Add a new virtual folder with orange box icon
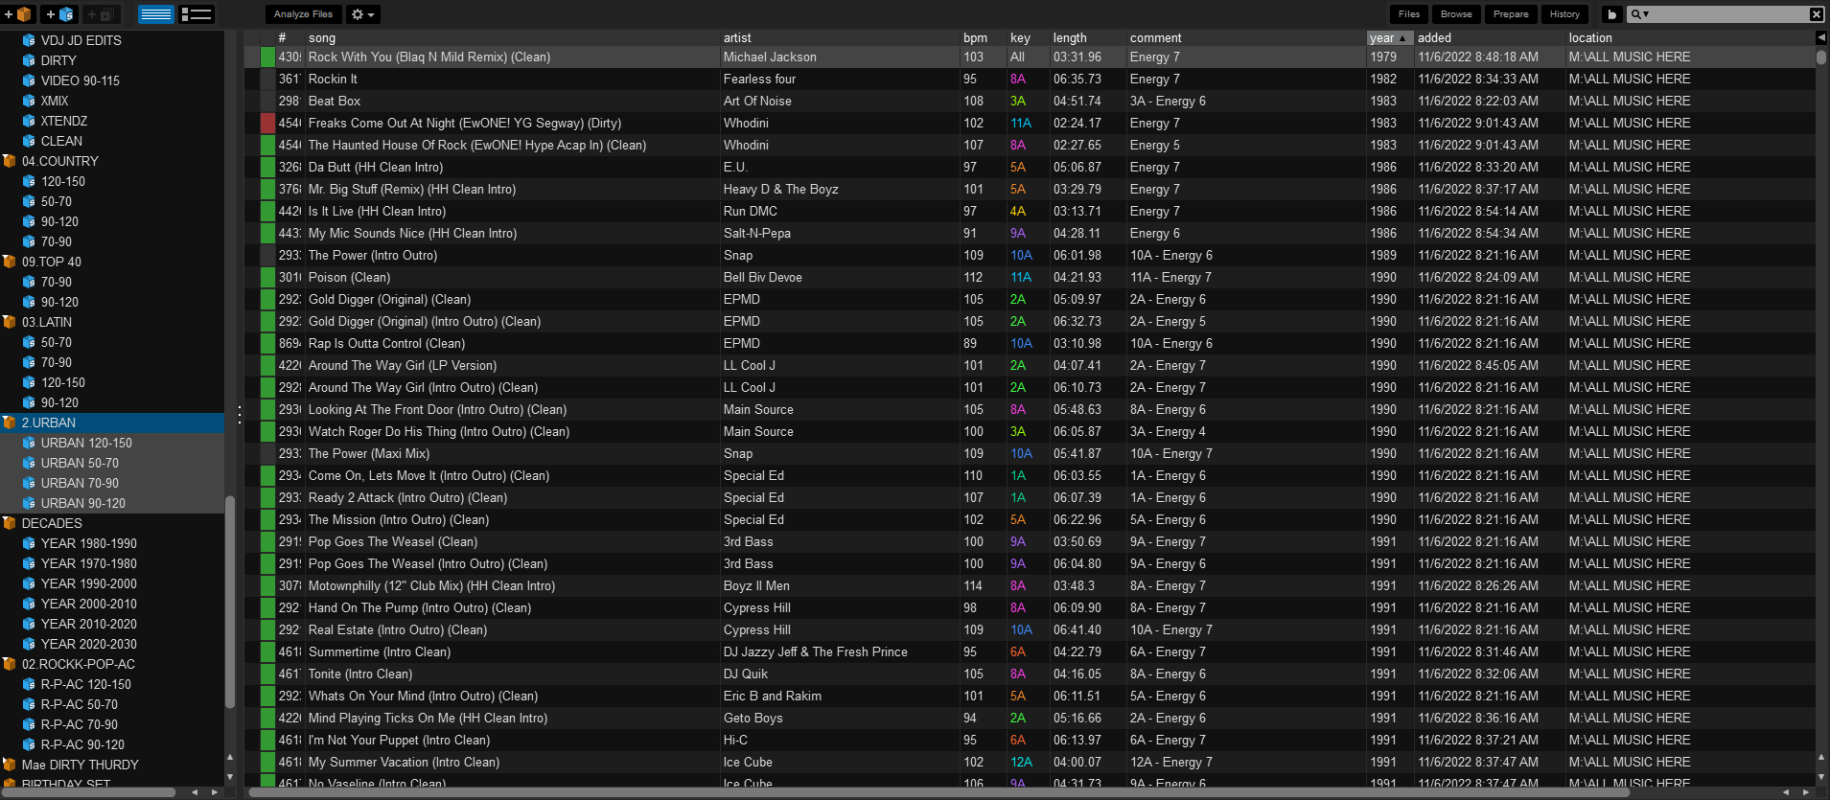Viewport: 1830px width, 800px height. [17, 14]
